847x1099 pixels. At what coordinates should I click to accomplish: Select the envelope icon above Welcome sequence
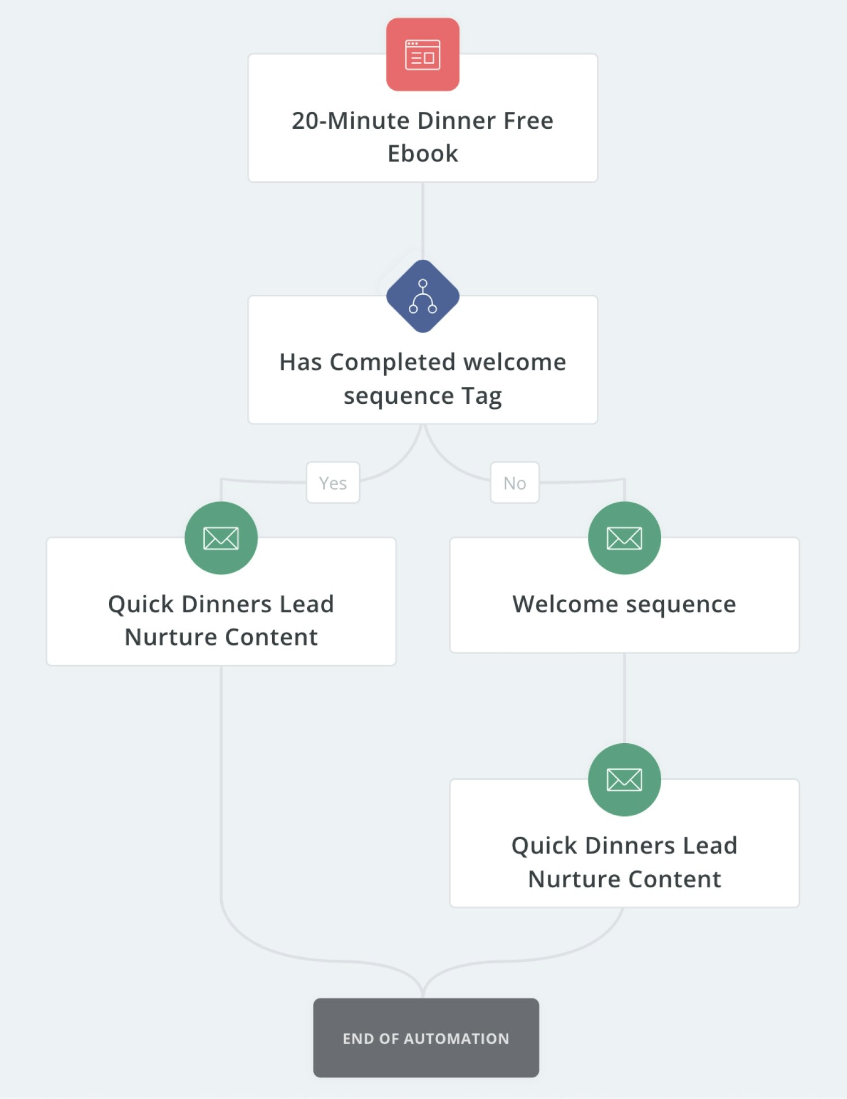(x=624, y=538)
